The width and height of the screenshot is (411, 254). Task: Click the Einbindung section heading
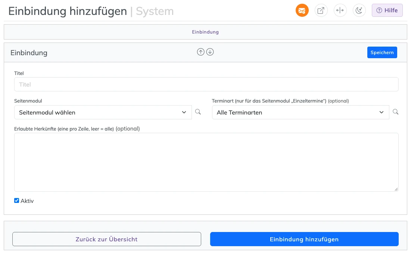coord(29,53)
